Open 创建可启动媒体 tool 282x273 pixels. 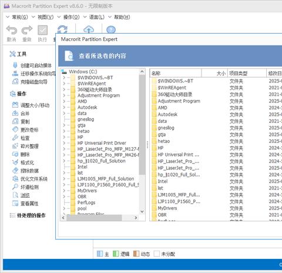pyautogui.click(x=32, y=65)
